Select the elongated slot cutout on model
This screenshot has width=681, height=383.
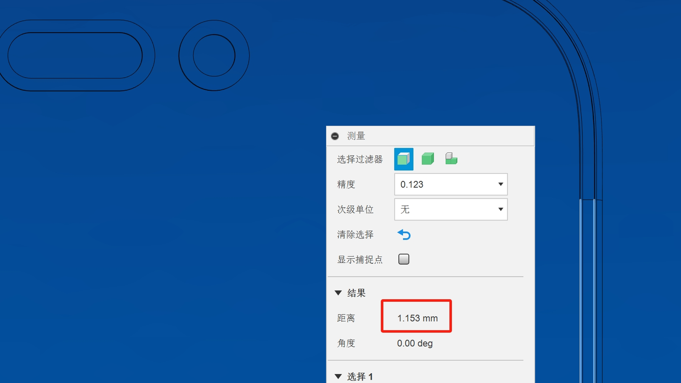[x=75, y=56]
